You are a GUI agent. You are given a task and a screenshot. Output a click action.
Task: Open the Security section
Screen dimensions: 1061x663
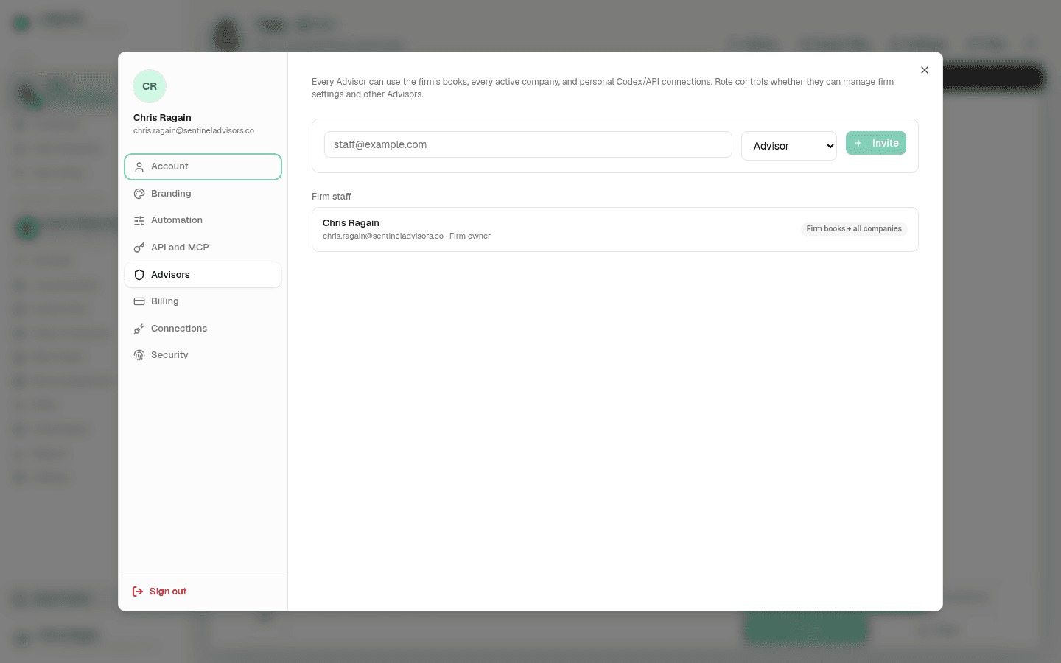coord(203,355)
